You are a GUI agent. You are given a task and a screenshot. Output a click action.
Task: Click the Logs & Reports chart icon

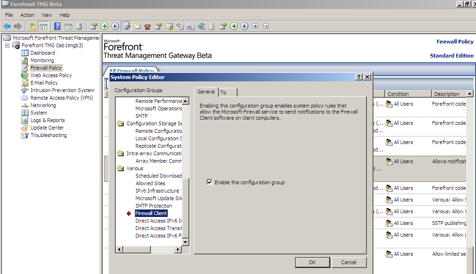click(x=25, y=120)
